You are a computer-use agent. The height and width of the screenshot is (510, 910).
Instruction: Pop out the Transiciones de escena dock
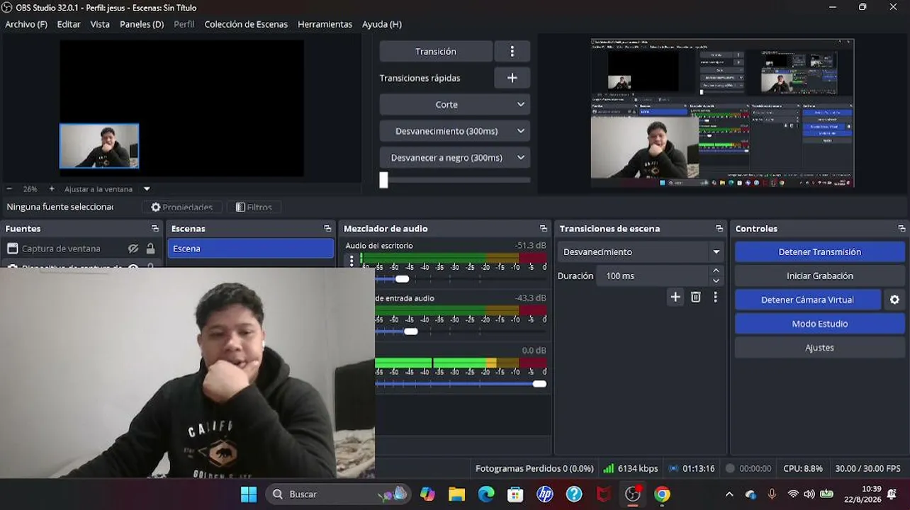click(719, 229)
